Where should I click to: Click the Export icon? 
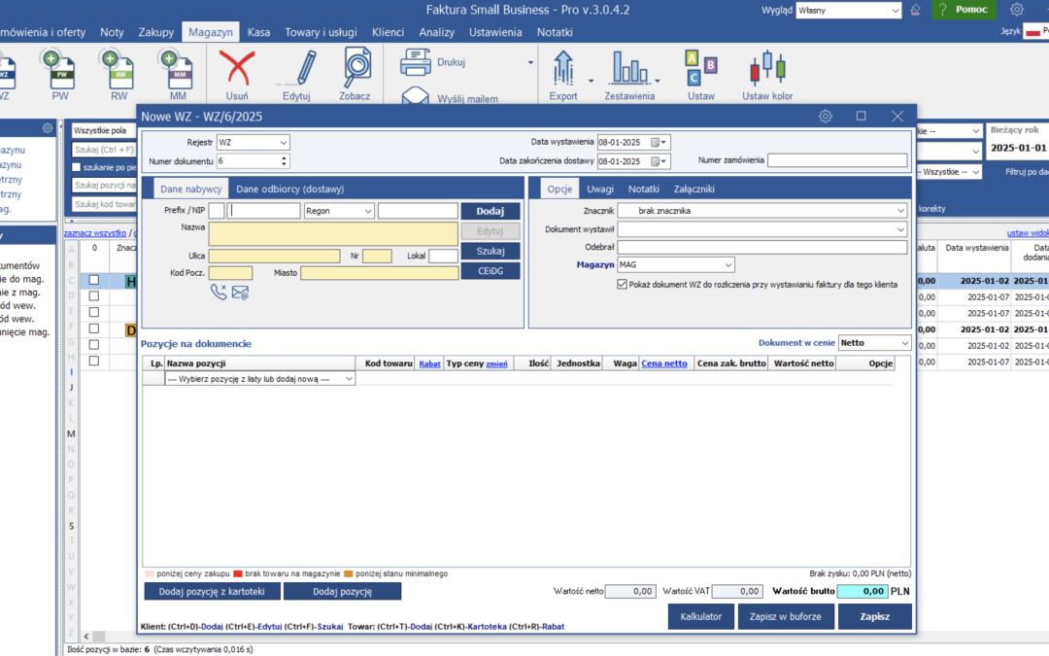click(x=563, y=68)
